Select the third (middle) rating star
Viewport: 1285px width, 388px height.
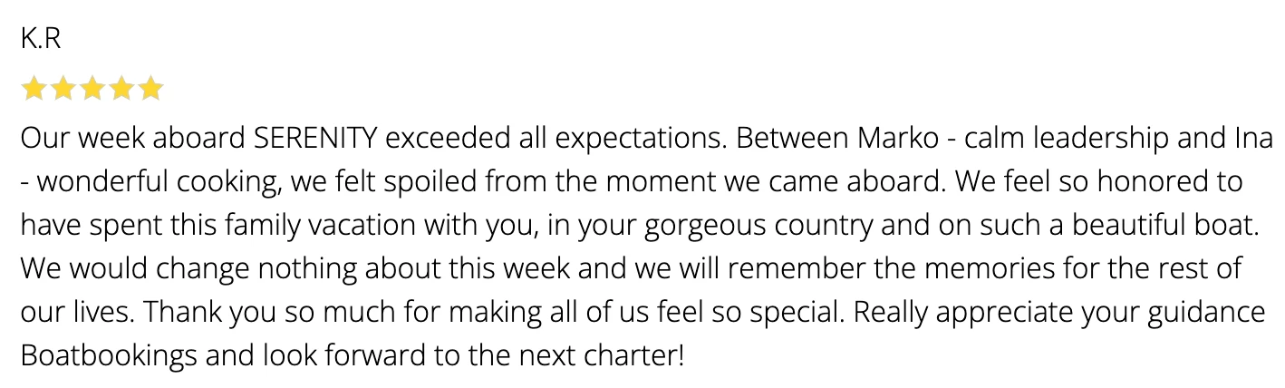[92, 89]
